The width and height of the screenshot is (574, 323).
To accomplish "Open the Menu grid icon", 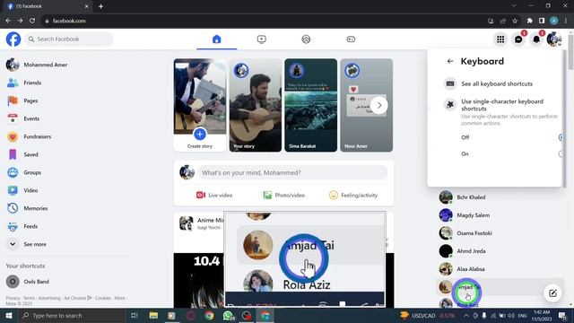I will pos(500,39).
